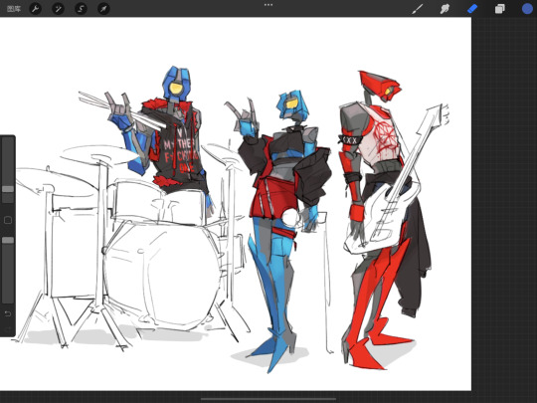Open the Layers panel
Image resolution: width=537 pixels, height=403 pixels.
499,9
